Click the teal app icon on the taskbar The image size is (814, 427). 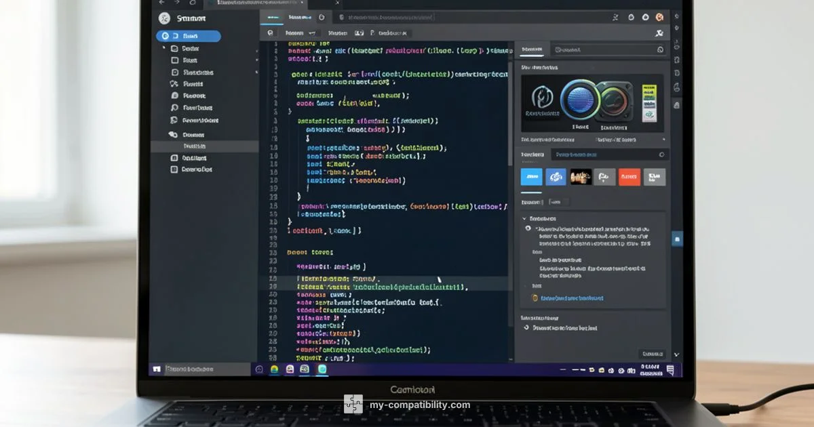click(322, 369)
